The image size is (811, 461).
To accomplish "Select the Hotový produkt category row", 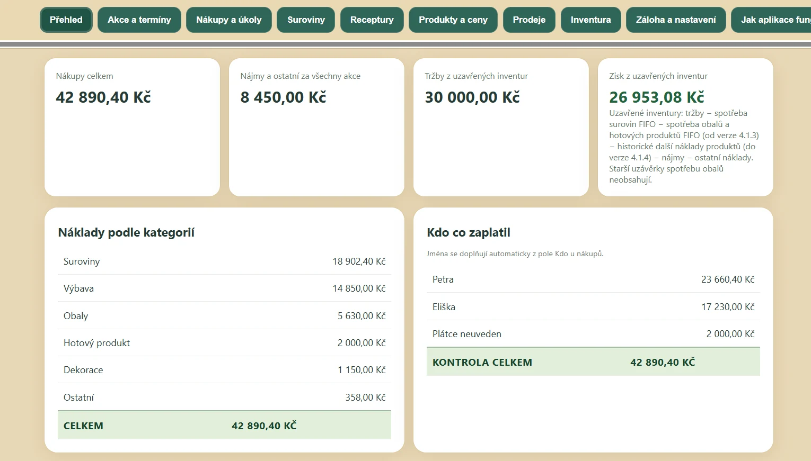I will tap(224, 343).
